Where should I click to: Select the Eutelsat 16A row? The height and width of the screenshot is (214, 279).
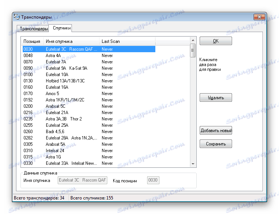[x=89, y=87]
